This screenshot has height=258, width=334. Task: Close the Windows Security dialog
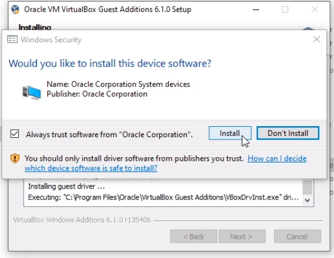[x=316, y=39]
